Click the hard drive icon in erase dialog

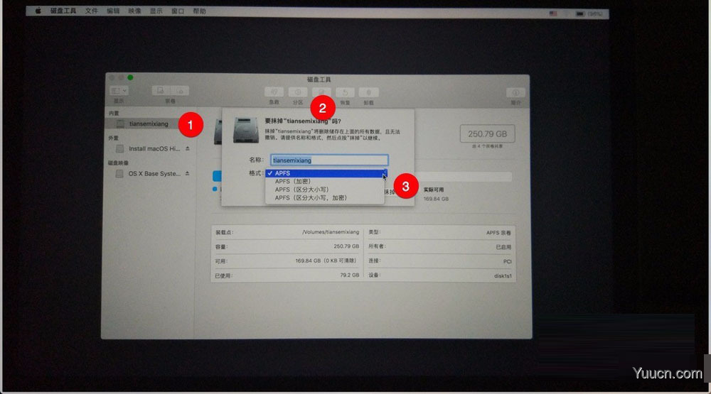pos(246,130)
